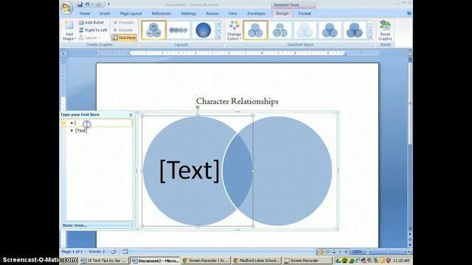
Task: Select the Stacked Venn layout thumbnail
Action: click(204, 30)
